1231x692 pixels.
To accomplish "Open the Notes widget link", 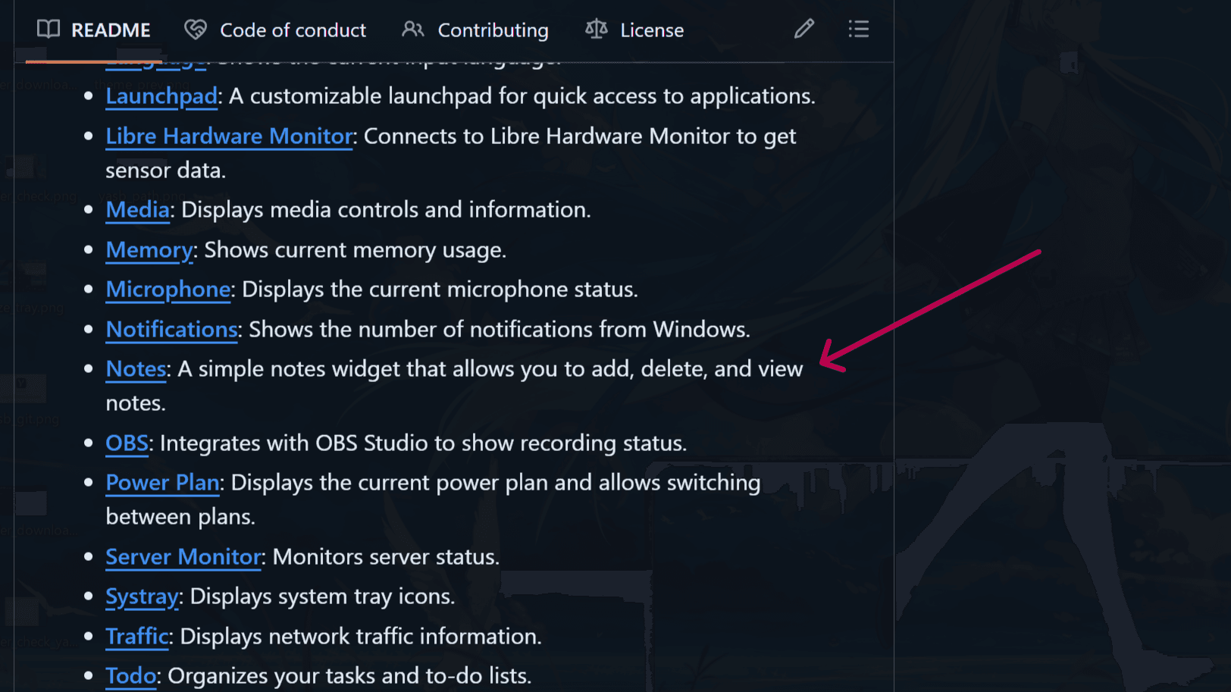I will point(136,369).
